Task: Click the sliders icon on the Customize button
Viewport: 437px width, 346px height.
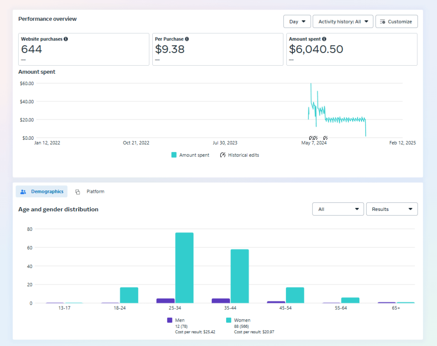Action: (383, 22)
